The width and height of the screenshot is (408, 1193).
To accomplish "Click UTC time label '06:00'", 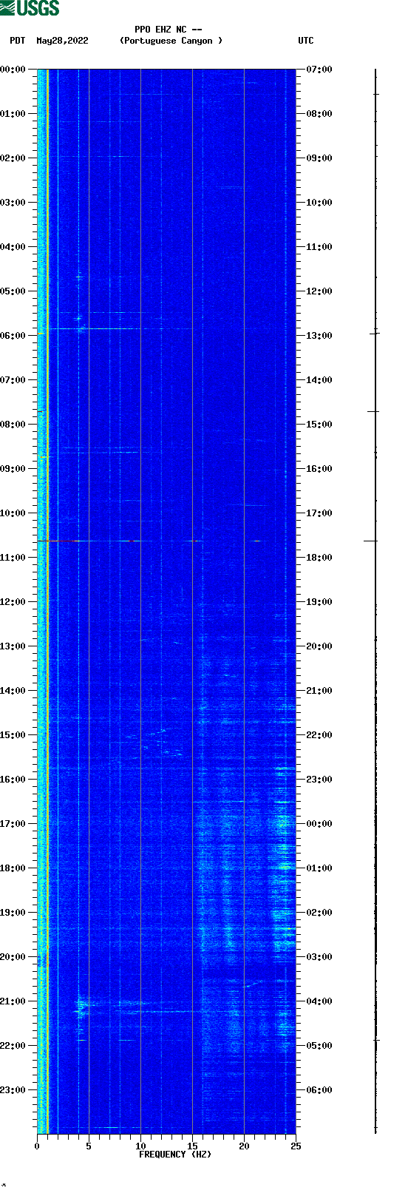I will [x=319, y=1090].
